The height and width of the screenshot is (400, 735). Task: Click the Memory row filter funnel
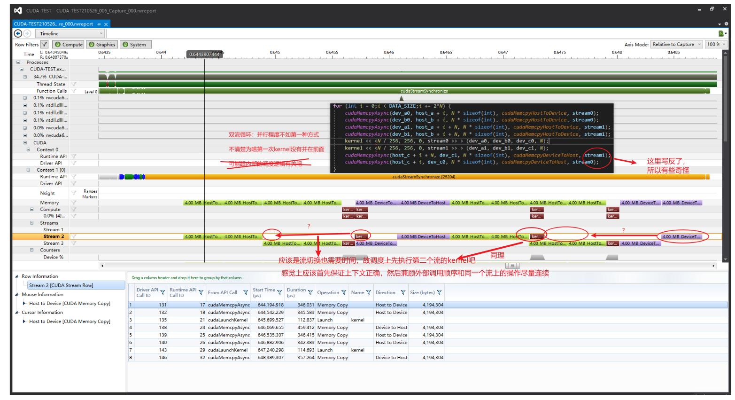74,203
